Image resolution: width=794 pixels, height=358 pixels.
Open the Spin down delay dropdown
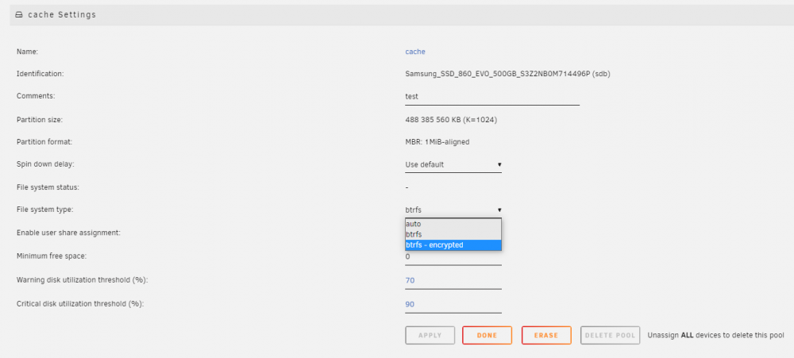click(x=453, y=164)
